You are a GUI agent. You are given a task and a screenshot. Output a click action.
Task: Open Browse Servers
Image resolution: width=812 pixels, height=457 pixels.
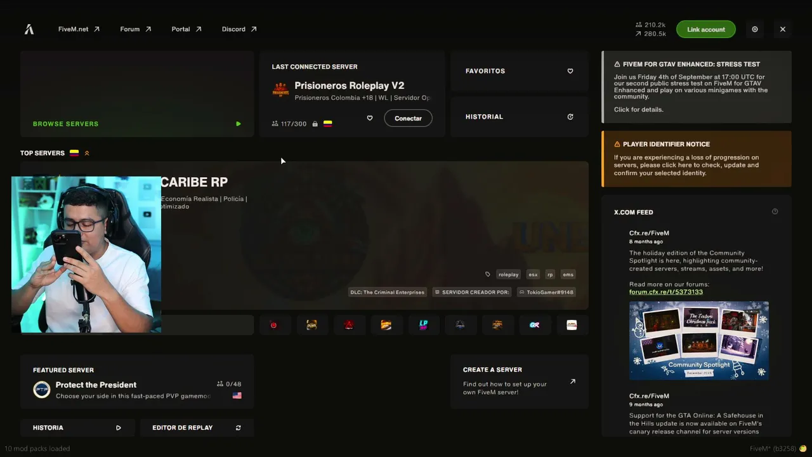[x=137, y=94]
